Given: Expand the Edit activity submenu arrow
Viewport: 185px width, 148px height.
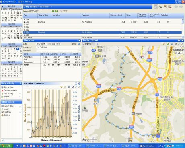Looking at the screenshot, I should click(20, 94).
